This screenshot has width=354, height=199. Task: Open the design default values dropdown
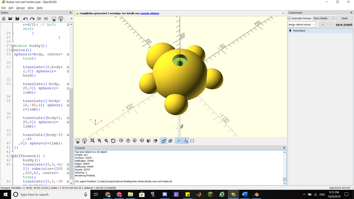pyautogui.click(x=302, y=25)
